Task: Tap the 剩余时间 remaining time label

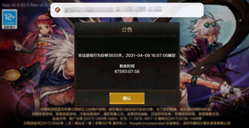Action: click(x=127, y=66)
